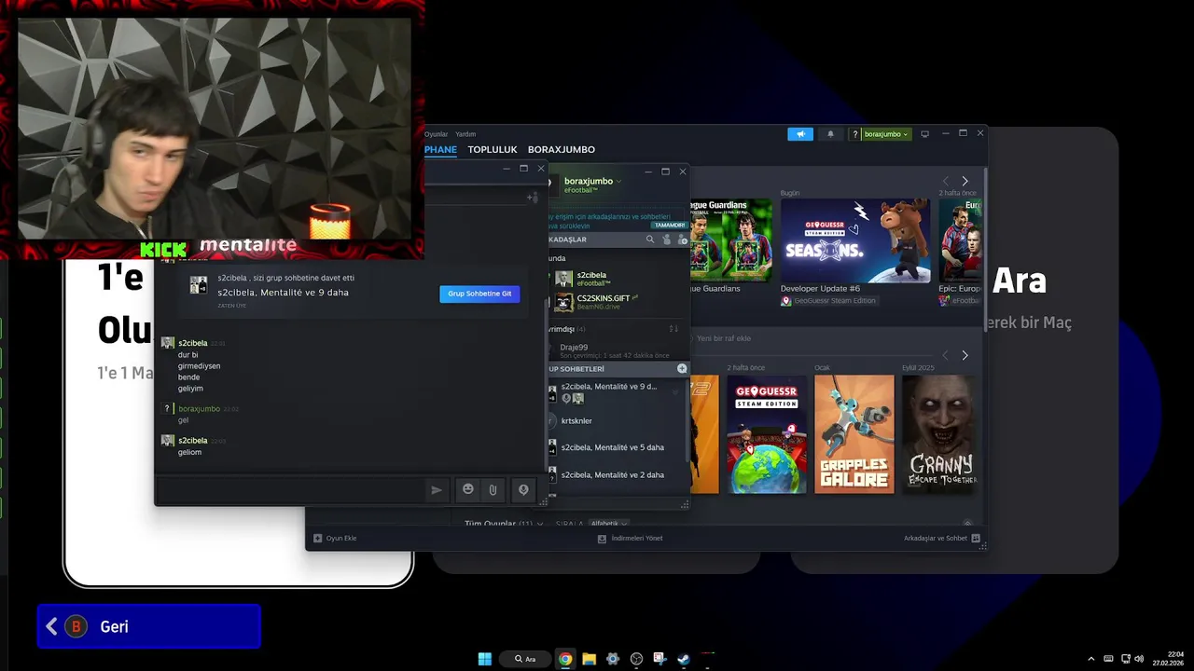Open the clock and date 22:04 panel
The height and width of the screenshot is (671, 1194).
[x=1169, y=659]
